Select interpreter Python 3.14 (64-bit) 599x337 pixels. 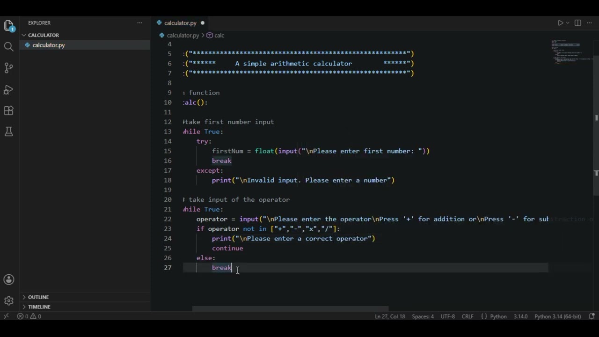tap(557, 316)
